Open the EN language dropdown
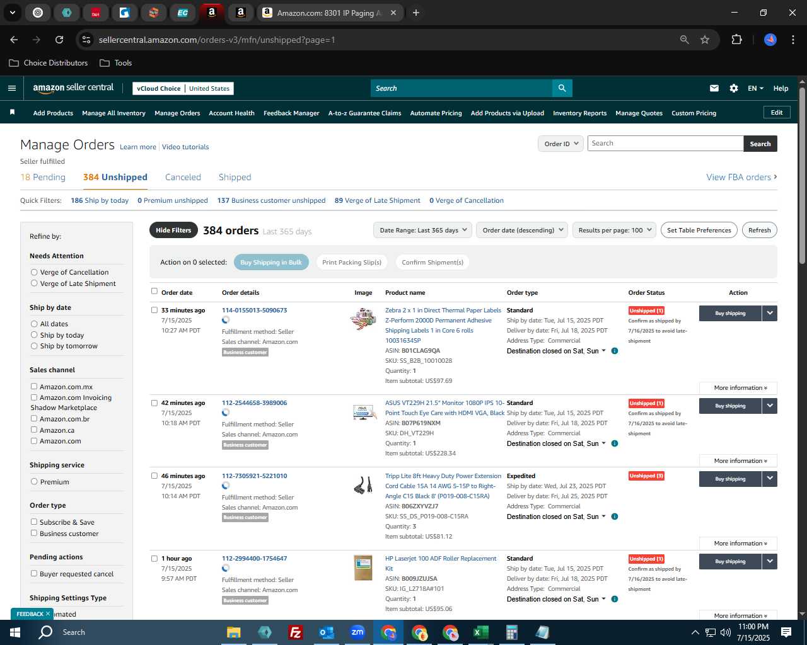The image size is (807, 645). 755,88
